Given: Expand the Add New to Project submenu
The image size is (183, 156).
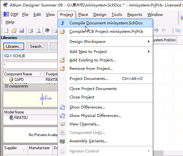Looking at the screenshot, I should pyautogui.click(x=105, y=52).
